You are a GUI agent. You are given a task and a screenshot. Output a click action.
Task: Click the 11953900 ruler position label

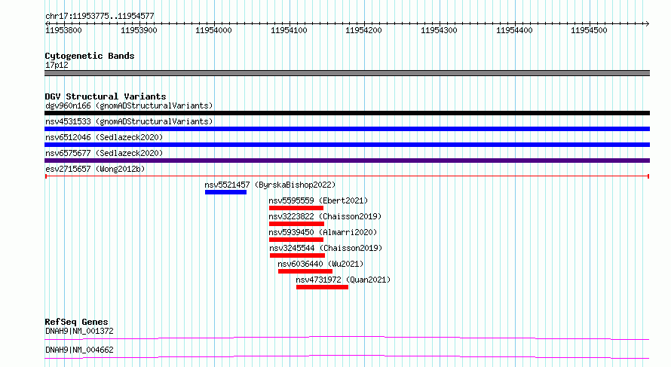(x=139, y=30)
